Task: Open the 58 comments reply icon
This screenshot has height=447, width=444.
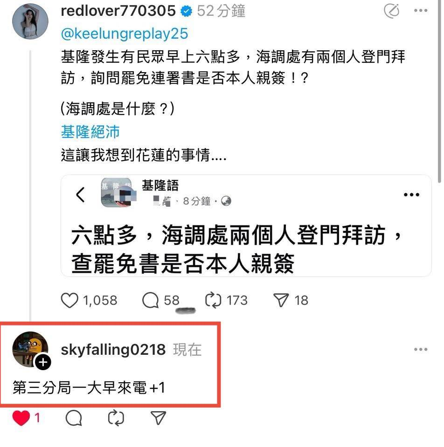Action: (150, 300)
